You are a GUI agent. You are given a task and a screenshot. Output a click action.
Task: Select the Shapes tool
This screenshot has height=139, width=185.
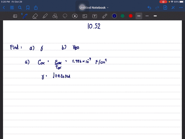tap(55, 16)
